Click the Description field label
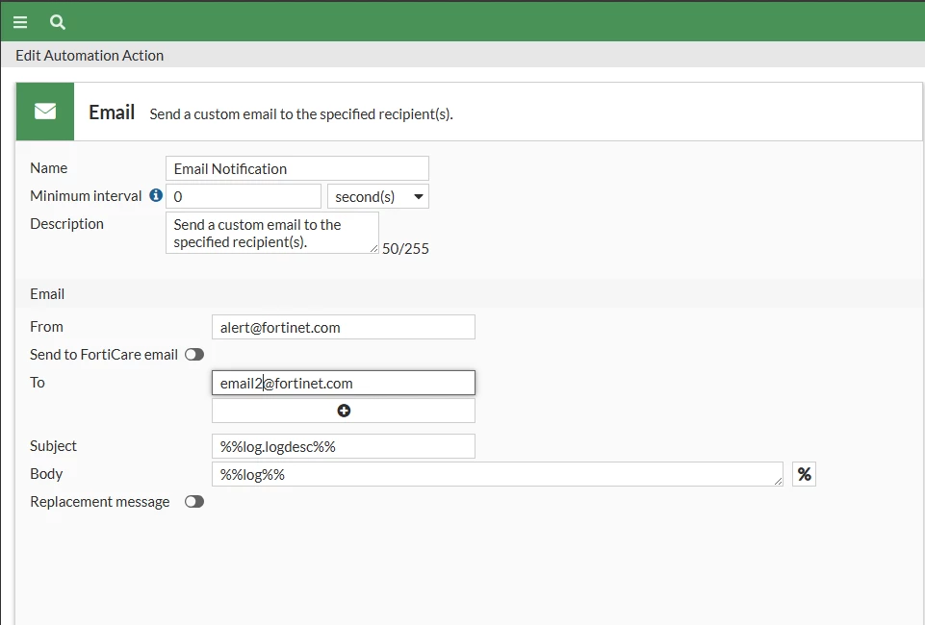Screen dimensions: 925x625 [66, 224]
